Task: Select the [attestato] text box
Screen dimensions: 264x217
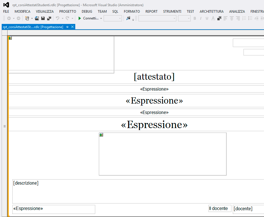Action: pos(154,77)
